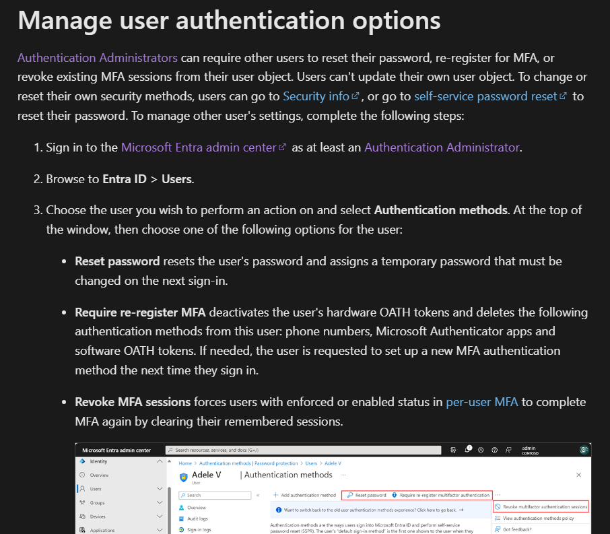
Task: Open the Microsoft Entra admin center link
Action: click(x=199, y=147)
